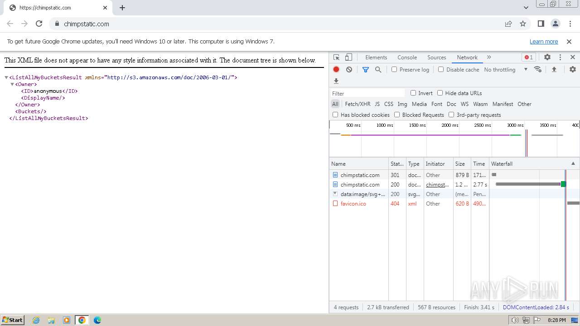Toggle the network filter funnel icon
The image size is (580, 326).
coord(366,70)
